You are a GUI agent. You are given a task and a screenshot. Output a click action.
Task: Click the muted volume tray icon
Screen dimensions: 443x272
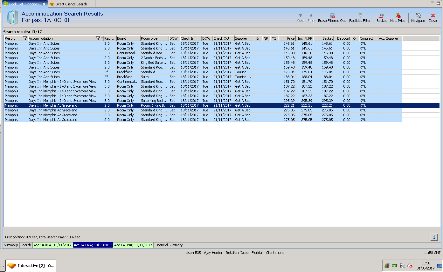[410, 266]
